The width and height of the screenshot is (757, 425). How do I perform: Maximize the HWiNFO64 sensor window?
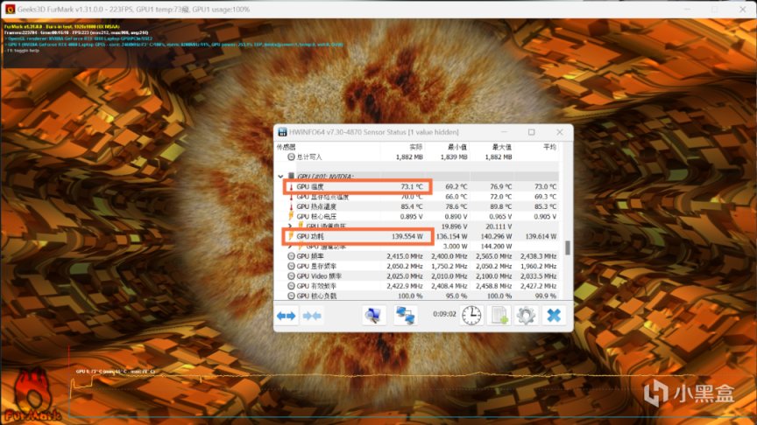click(532, 132)
